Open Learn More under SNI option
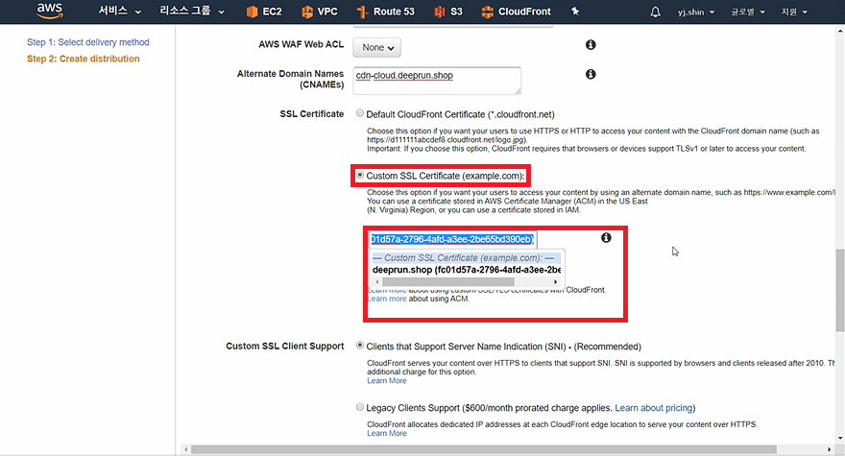The width and height of the screenshot is (845, 456). click(x=387, y=380)
